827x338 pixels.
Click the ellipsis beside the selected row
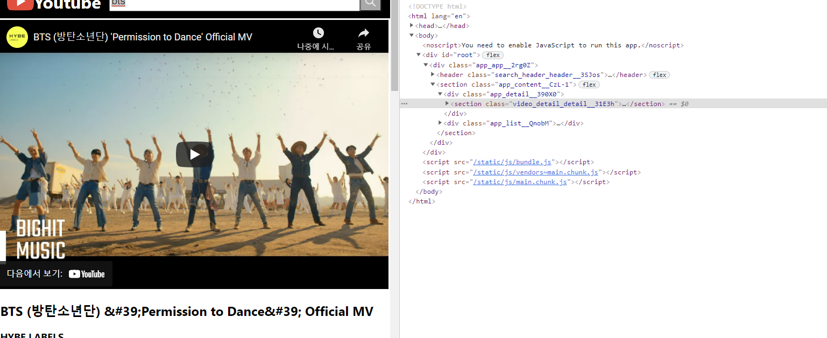[x=404, y=104]
